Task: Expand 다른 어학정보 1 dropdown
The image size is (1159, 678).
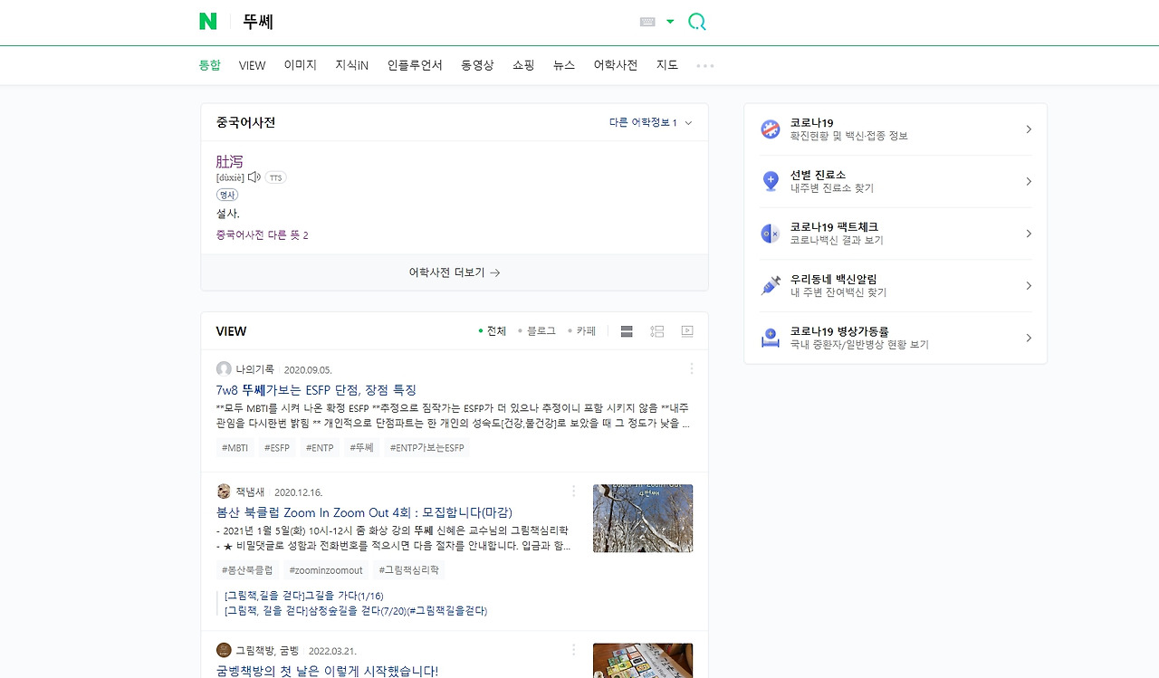Action: click(651, 123)
